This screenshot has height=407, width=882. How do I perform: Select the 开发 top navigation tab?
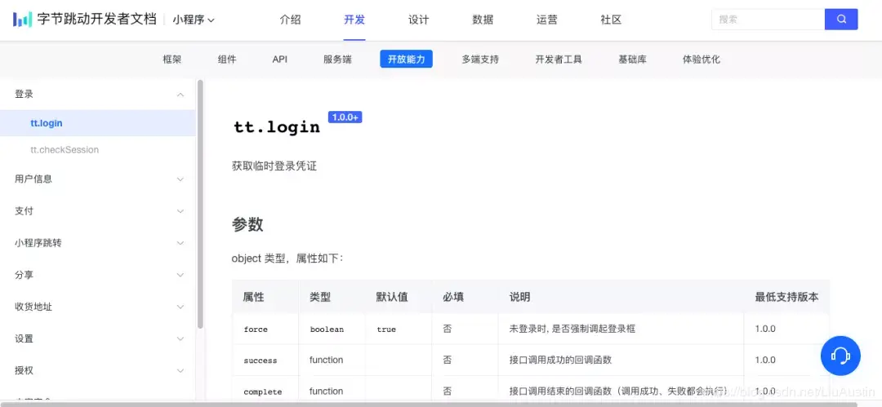[x=354, y=20]
